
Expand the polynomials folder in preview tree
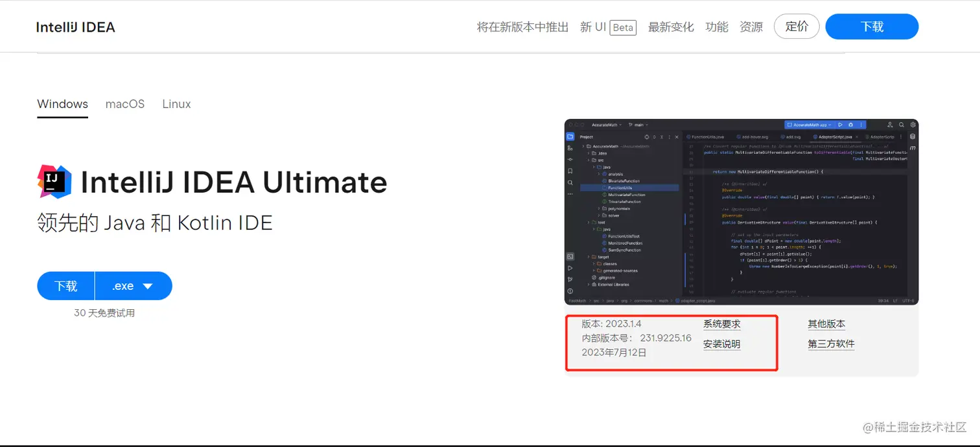click(599, 208)
